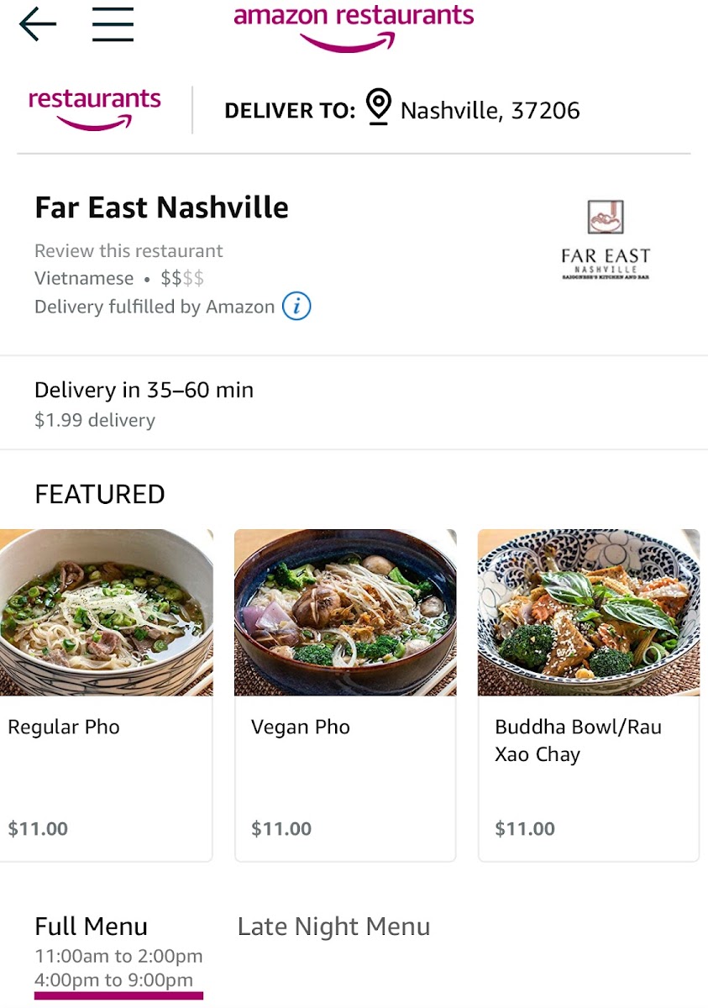The image size is (708, 1008).
Task: Open Regular Pho photo
Action: click(106, 612)
